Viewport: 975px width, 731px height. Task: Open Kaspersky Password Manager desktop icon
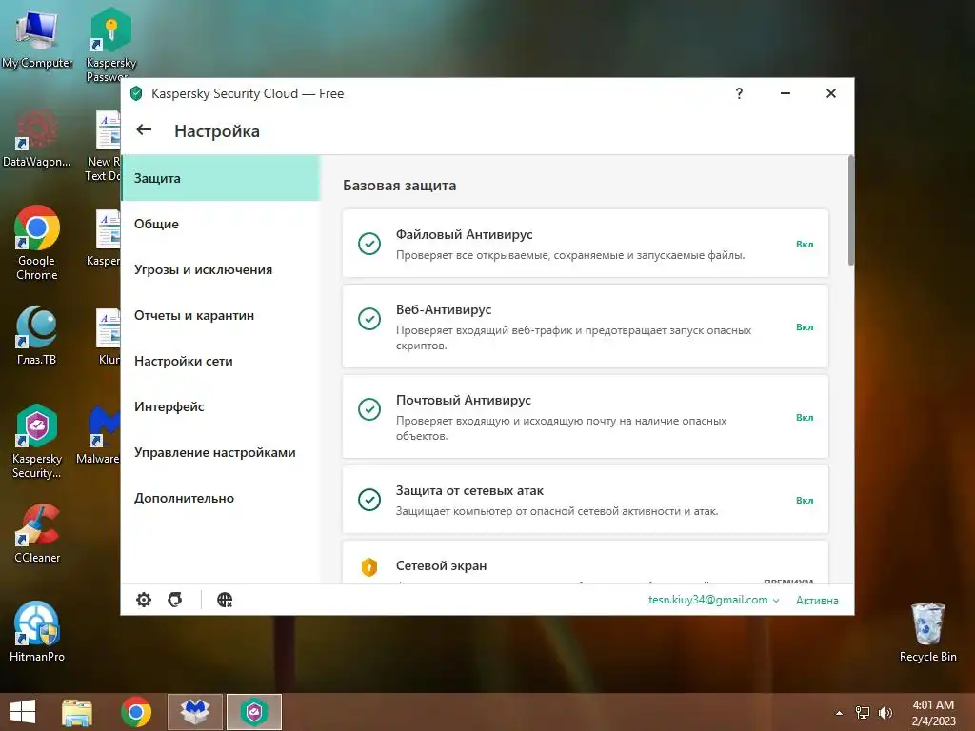pyautogui.click(x=110, y=44)
